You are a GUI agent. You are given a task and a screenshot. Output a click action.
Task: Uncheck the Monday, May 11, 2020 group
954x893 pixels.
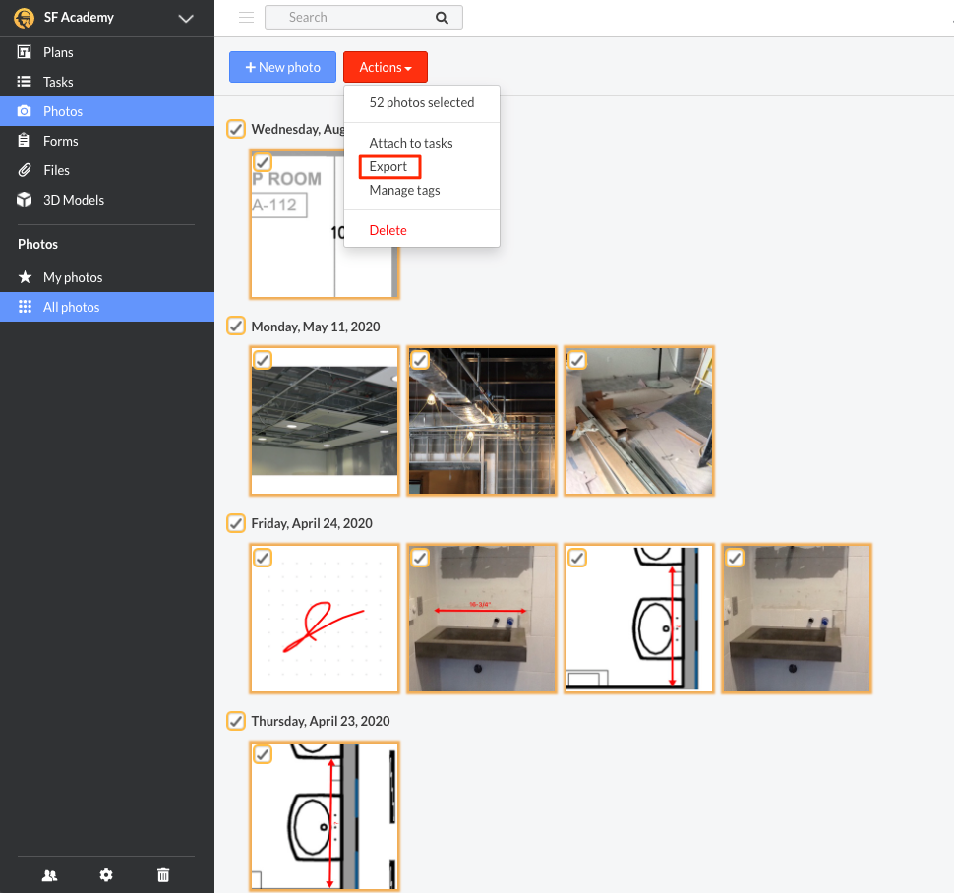(236, 327)
